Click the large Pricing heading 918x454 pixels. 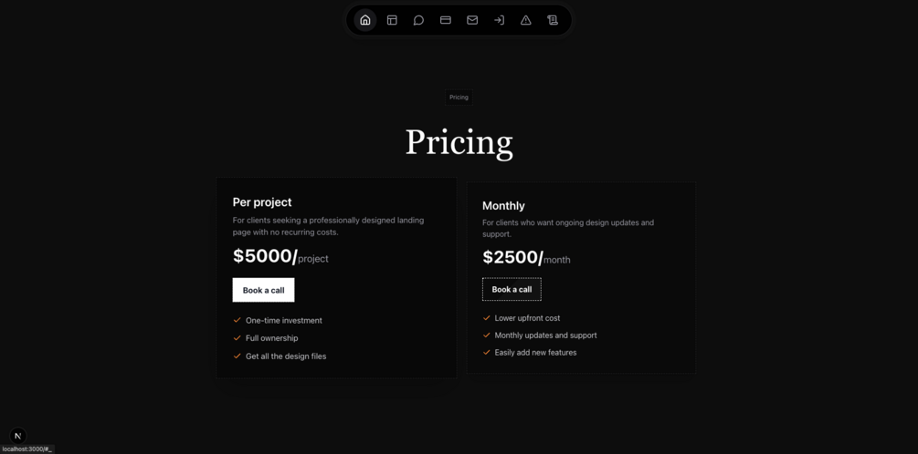459,142
